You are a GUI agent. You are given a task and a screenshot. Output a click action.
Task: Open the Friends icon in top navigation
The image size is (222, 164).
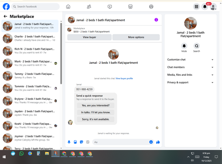coord(89,7)
